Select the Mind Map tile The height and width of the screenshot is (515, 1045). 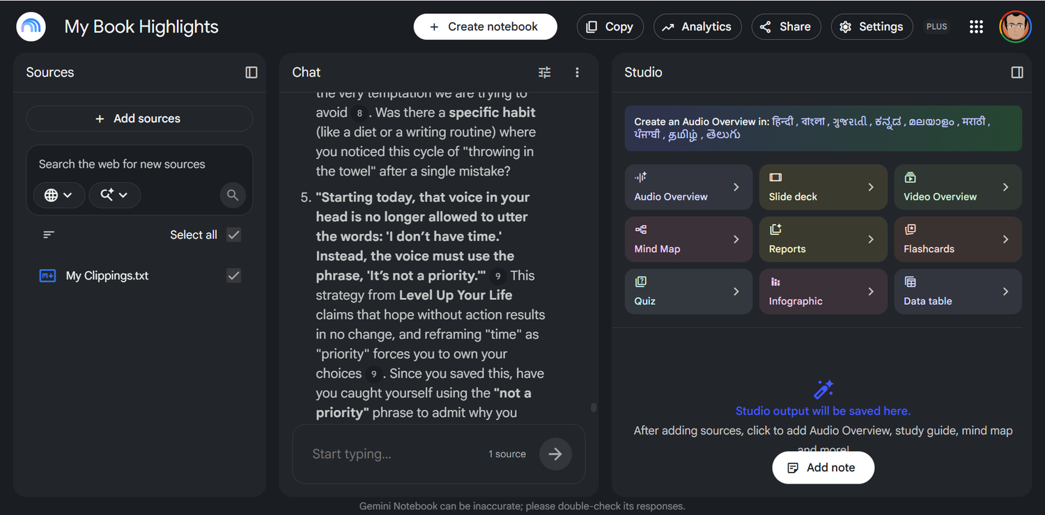[x=688, y=239]
